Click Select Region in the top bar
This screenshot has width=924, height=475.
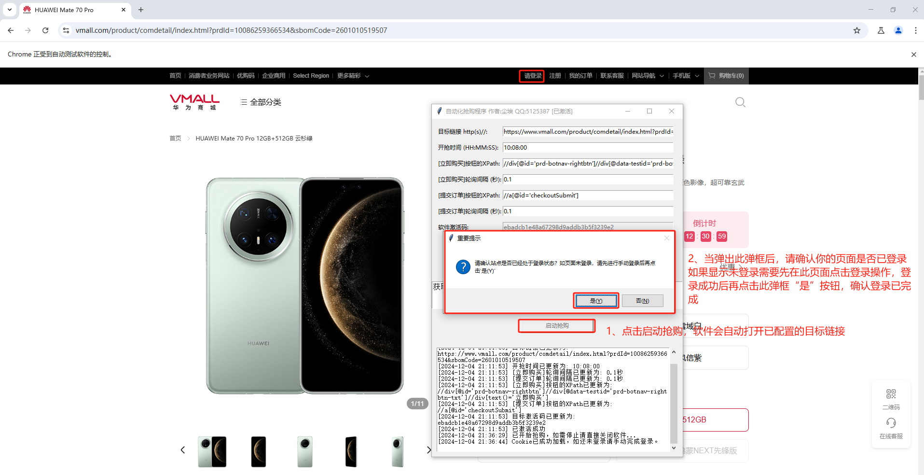click(x=311, y=76)
